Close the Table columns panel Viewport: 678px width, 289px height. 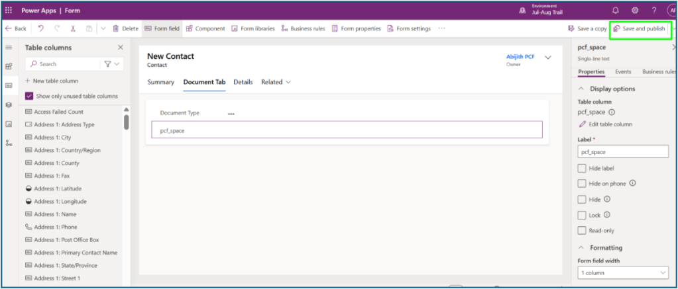click(x=120, y=48)
